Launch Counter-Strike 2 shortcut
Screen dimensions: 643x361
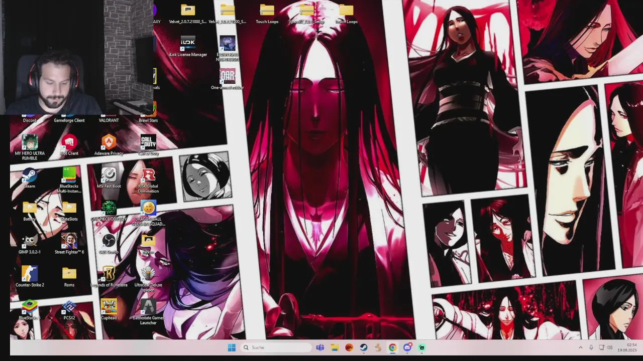(x=30, y=277)
